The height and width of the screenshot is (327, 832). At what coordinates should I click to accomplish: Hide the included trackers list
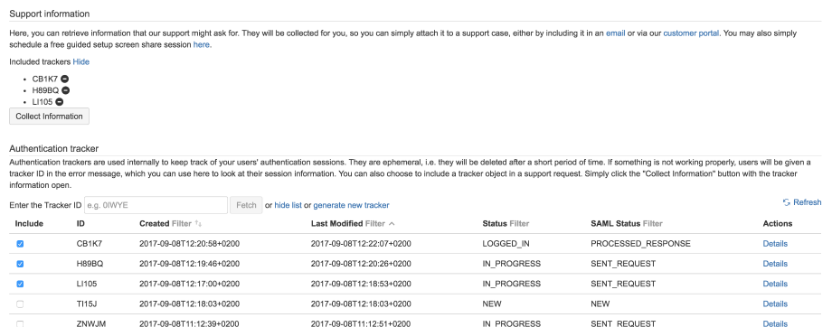(x=81, y=62)
